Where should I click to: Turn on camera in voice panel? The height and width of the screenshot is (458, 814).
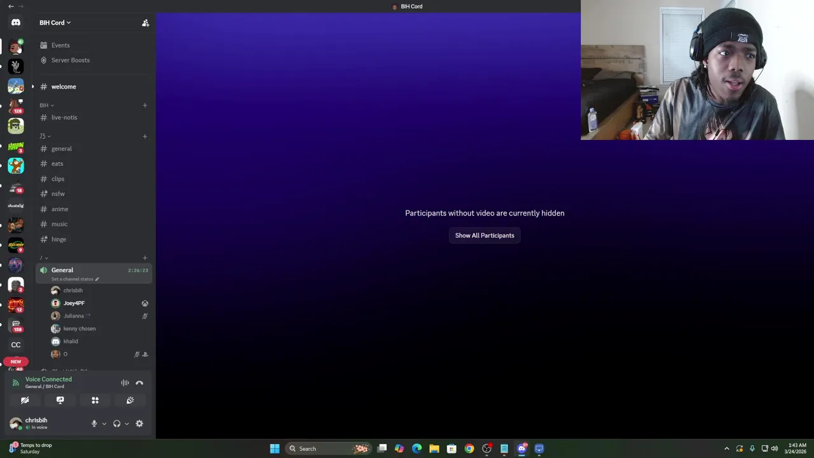[25, 400]
